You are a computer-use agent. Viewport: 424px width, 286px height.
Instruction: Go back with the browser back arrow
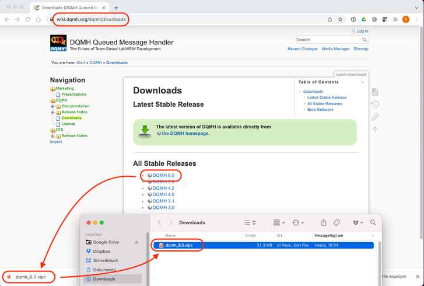tap(7, 19)
